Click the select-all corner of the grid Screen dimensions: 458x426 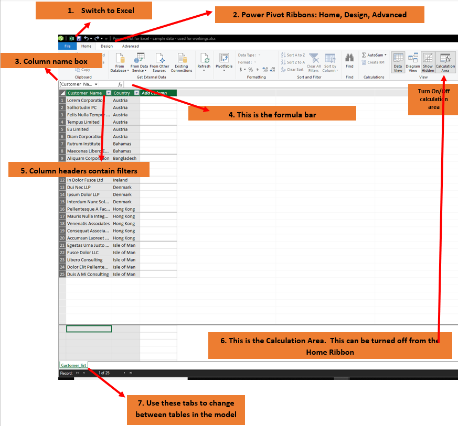(62, 93)
